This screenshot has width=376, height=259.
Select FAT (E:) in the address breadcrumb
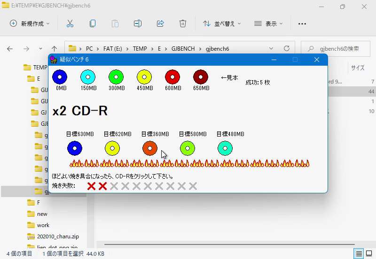click(112, 49)
